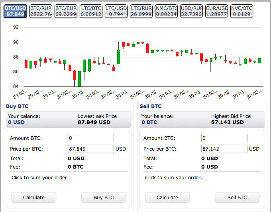Focus the Buy Amount BTC field
The height and width of the screenshot is (212, 271).
point(91,138)
